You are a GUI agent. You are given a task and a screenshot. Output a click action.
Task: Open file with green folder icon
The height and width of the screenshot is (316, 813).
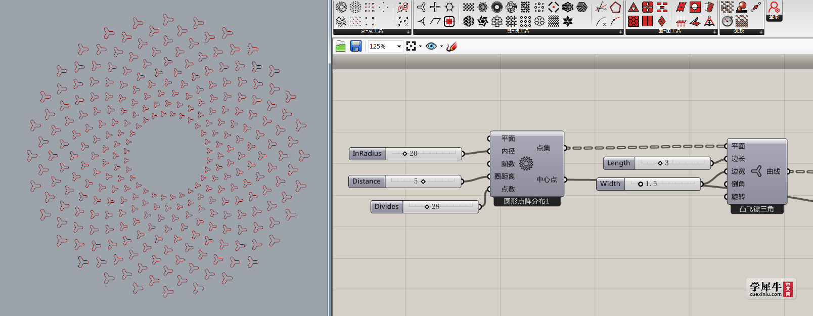coord(340,47)
